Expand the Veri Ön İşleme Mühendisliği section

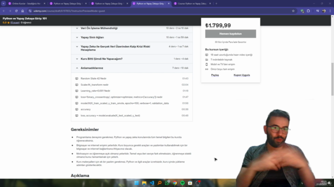click(132, 28)
